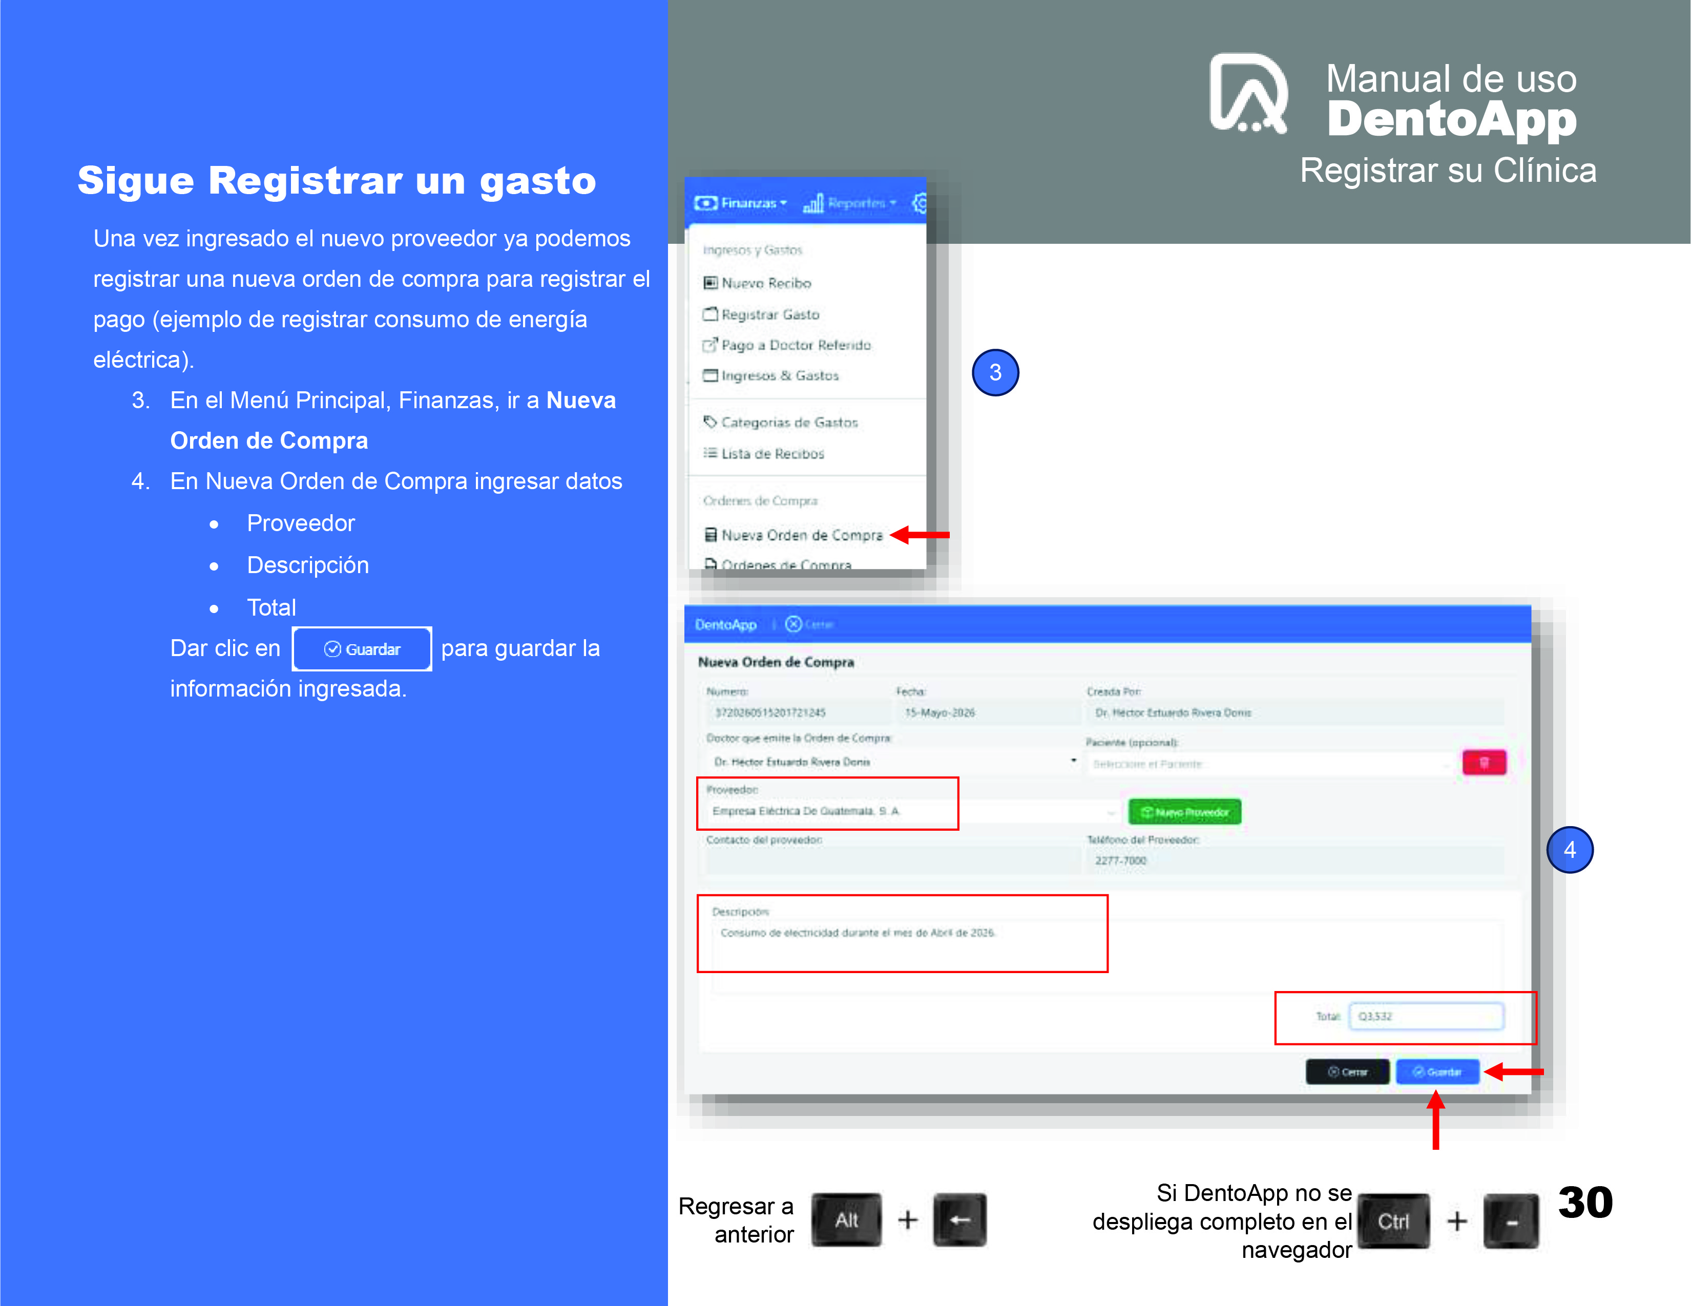Screen dimensions: 1691x1306
Task: Click Cerrar in the blue header bar
Action: pos(810,625)
